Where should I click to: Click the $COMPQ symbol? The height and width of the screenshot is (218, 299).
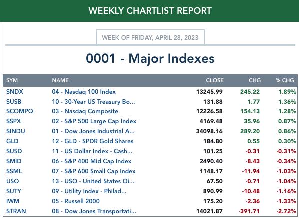pyautogui.click(x=20, y=111)
